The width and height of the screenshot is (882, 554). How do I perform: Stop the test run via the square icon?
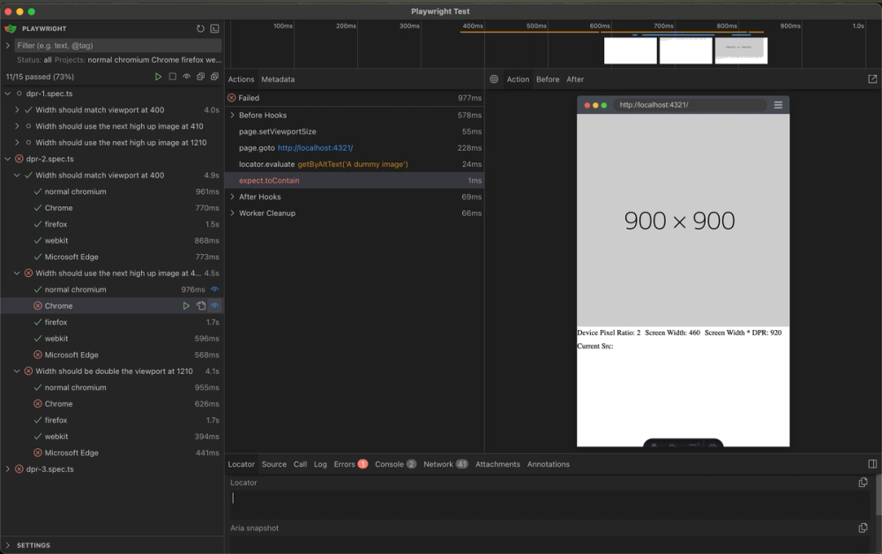(173, 77)
